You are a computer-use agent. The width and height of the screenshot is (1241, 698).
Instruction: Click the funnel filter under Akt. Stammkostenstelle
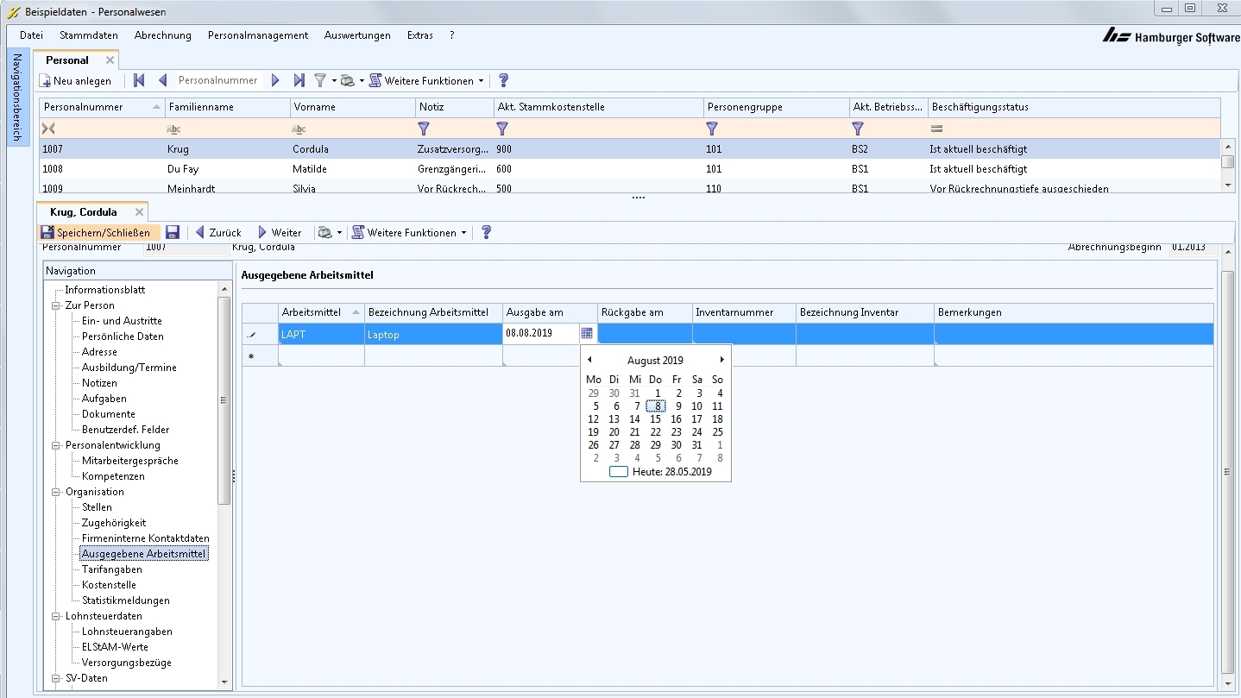(x=502, y=129)
